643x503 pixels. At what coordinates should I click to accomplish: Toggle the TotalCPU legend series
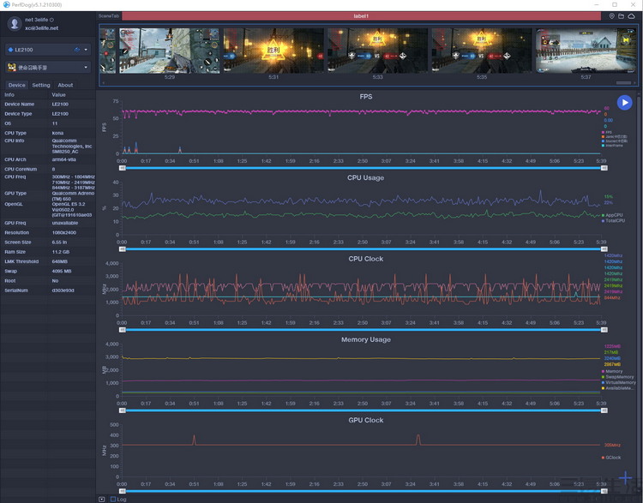click(613, 220)
